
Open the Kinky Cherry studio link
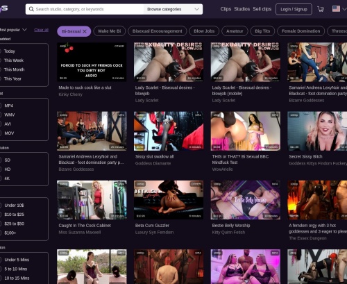pos(70,94)
